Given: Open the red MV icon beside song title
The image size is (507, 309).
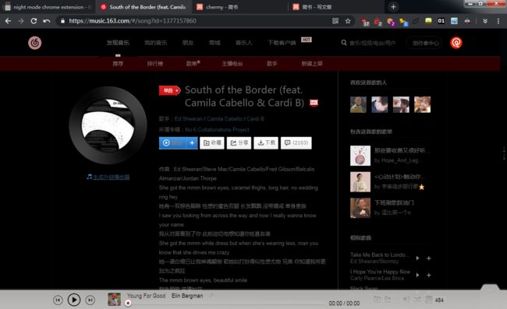Looking at the screenshot, I should [314, 103].
